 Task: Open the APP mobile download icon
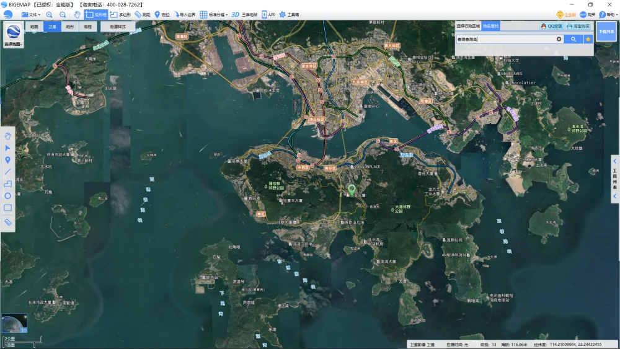pos(268,15)
